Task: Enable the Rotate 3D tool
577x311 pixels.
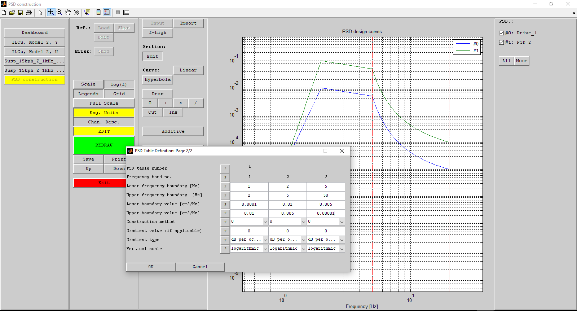Action: (x=76, y=12)
